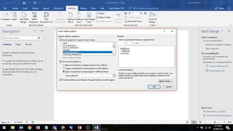The image size is (233, 131).
Task: Go to first record in ribbon
Action: click(x=126, y=13)
